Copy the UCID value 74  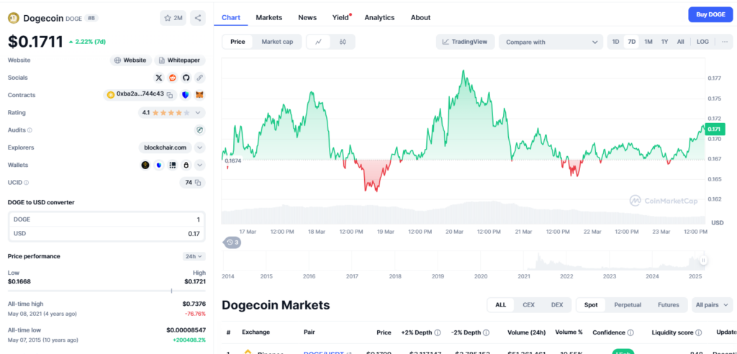point(199,183)
